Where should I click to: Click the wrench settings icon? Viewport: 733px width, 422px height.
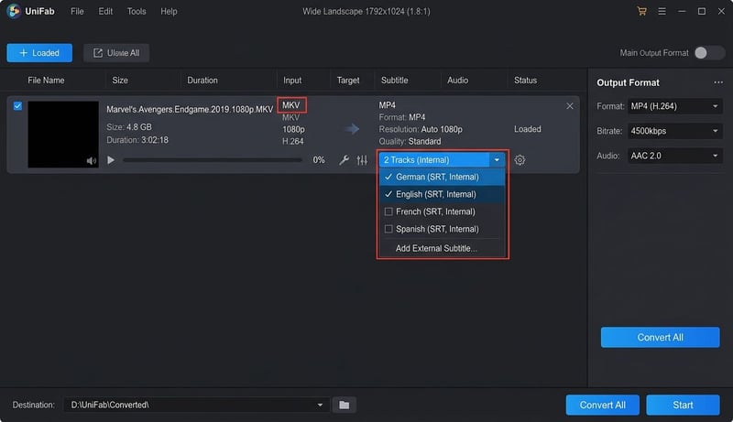[344, 160]
